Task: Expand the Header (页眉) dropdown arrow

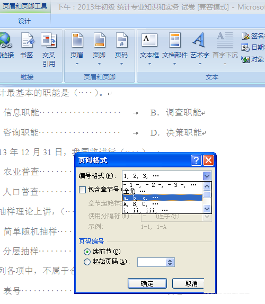Action: 77,64
